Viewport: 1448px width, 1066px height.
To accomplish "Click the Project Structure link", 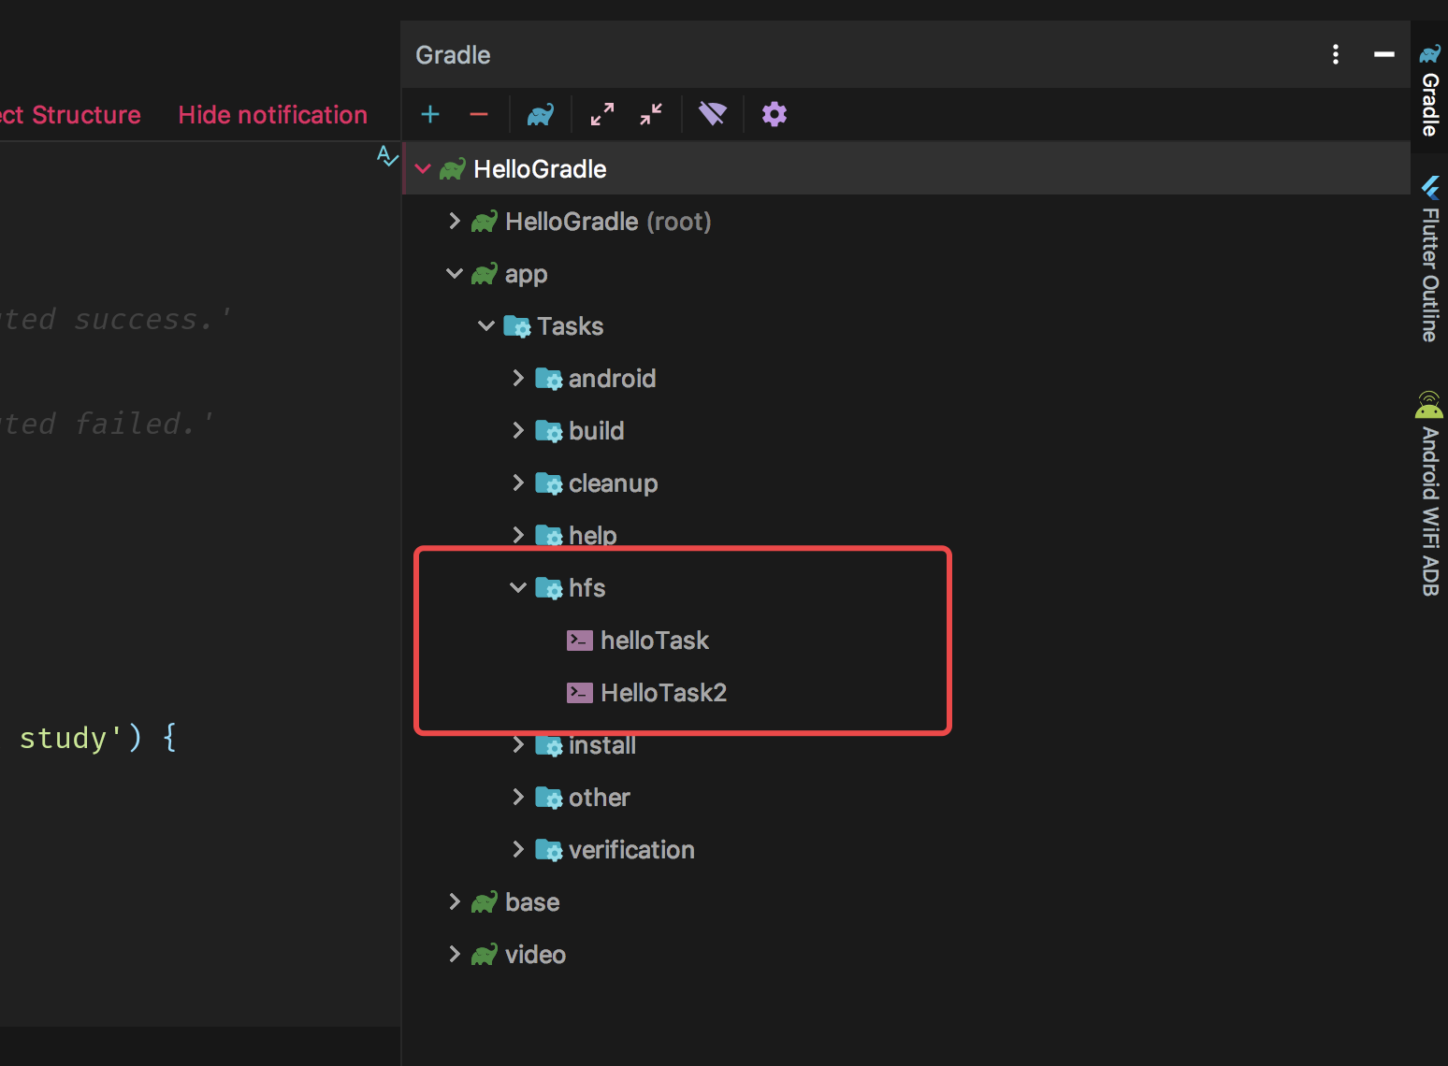I will coord(70,115).
